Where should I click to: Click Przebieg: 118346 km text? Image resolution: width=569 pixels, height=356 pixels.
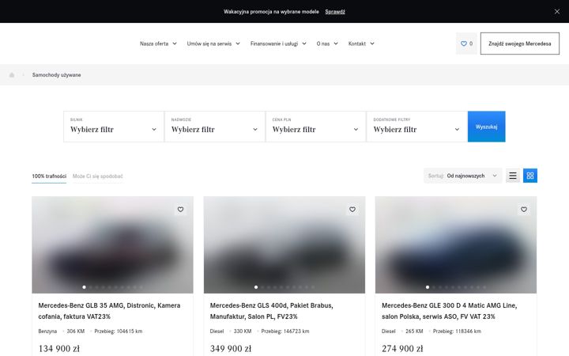click(457, 331)
